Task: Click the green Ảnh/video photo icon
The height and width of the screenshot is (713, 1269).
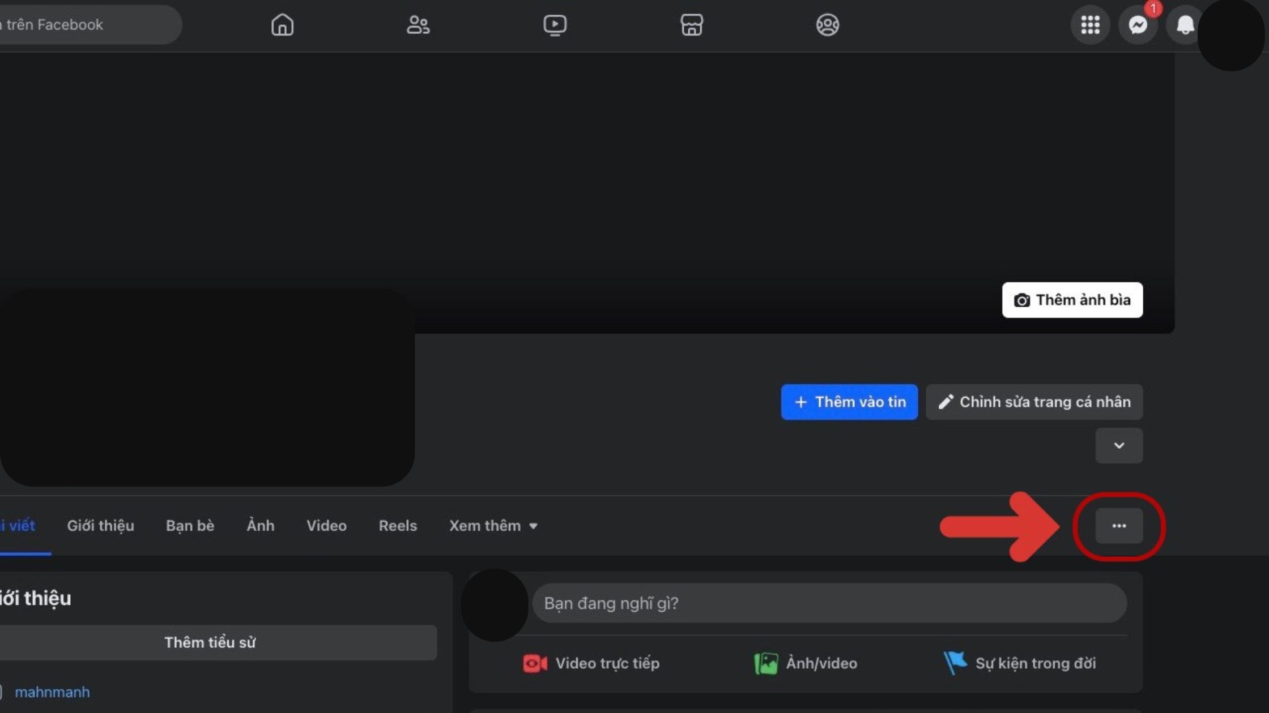Action: point(766,663)
